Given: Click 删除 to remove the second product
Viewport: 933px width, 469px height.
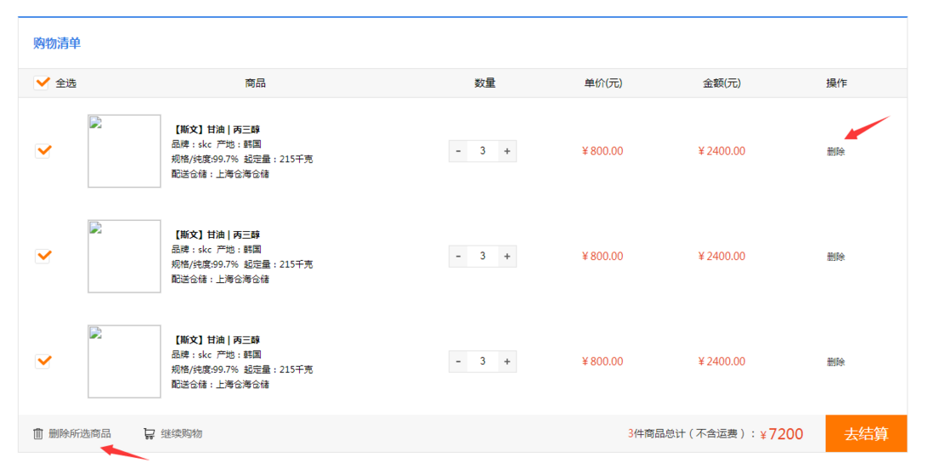Looking at the screenshot, I should (x=836, y=257).
